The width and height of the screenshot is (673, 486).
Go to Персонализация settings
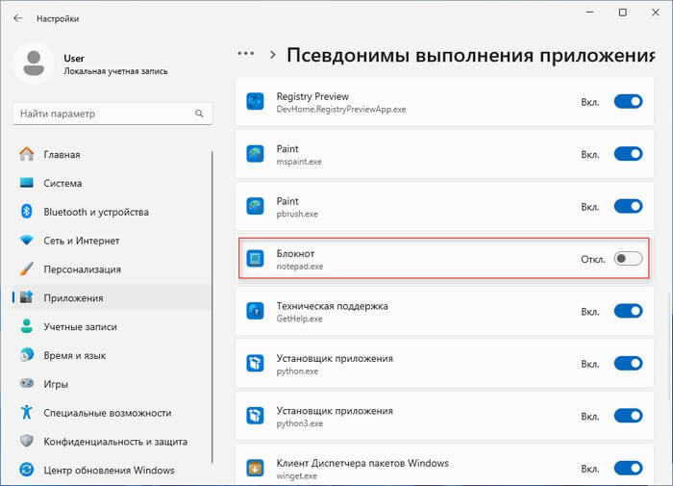click(x=81, y=269)
